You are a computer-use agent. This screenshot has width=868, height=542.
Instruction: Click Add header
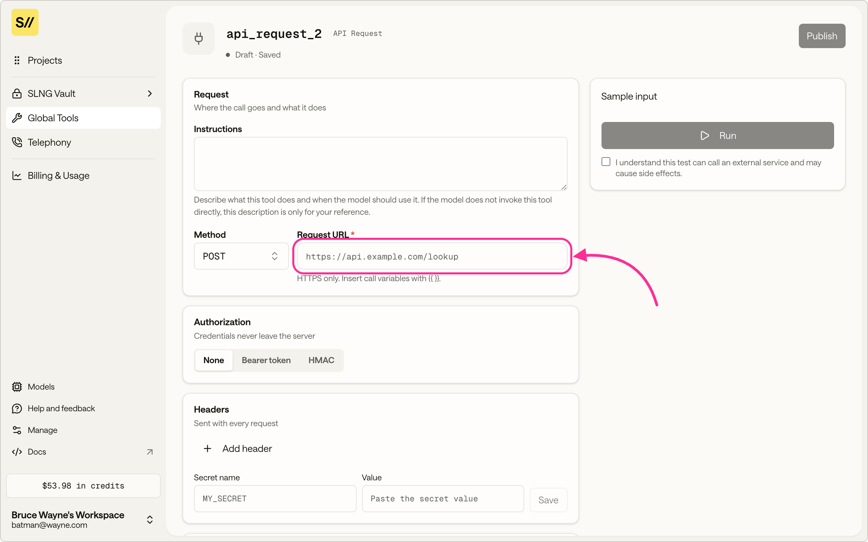click(237, 449)
